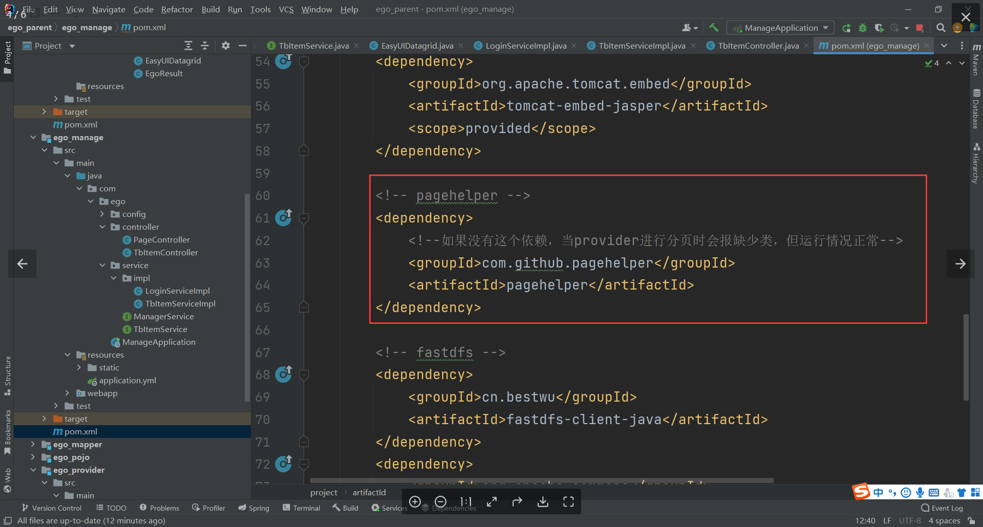The image size is (983, 527).
Task: Click the Project panel vertical scrollbar
Action: [248, 297]
